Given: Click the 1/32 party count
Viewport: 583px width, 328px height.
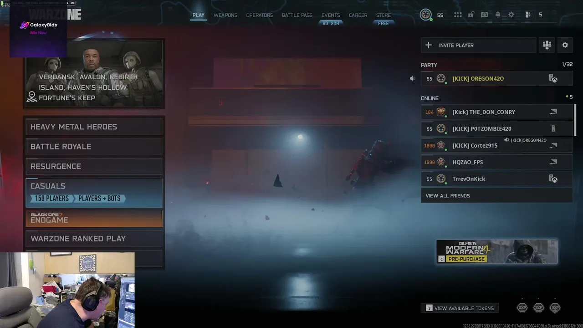Looking at the screenshot, I should pos(568,65).
